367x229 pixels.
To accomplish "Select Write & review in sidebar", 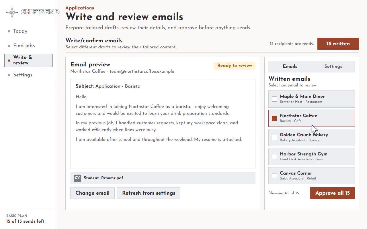I will pos(28,60).
